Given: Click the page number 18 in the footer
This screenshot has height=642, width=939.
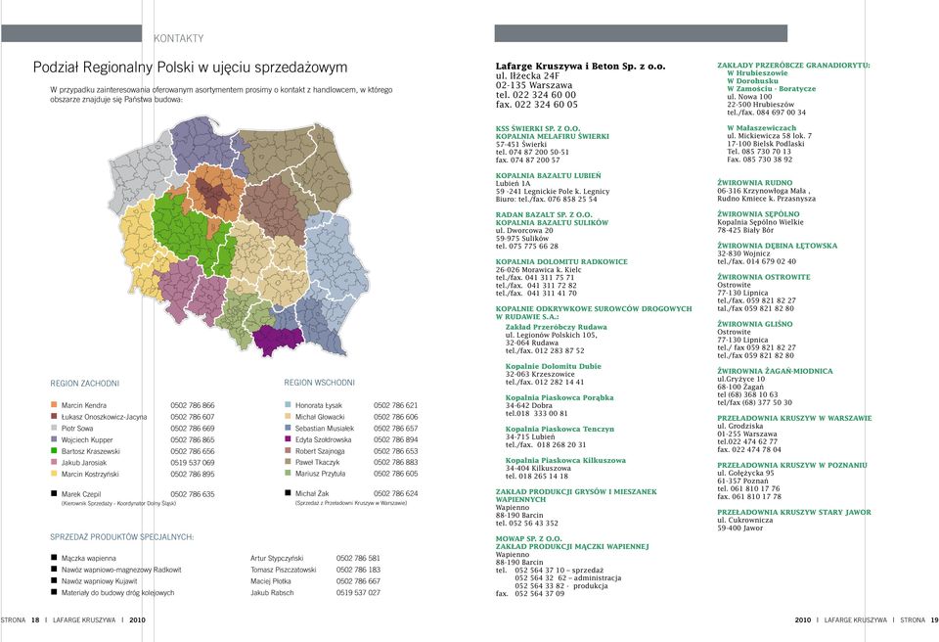Looking at the screenshot, I should [35, 619].
